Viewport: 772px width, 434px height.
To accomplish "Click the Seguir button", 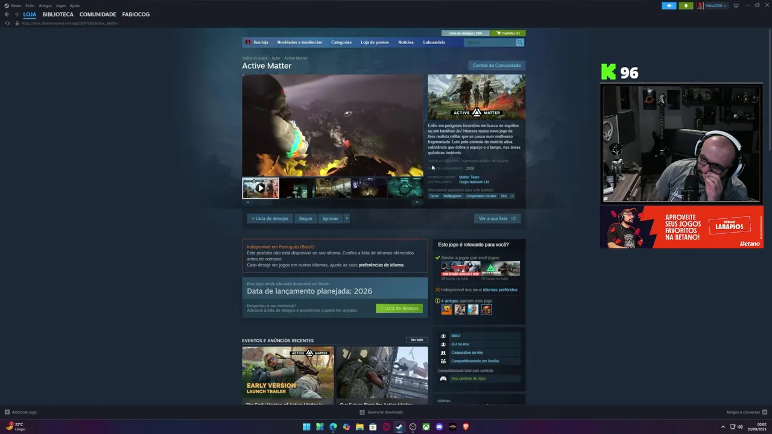I will [306, 218].
